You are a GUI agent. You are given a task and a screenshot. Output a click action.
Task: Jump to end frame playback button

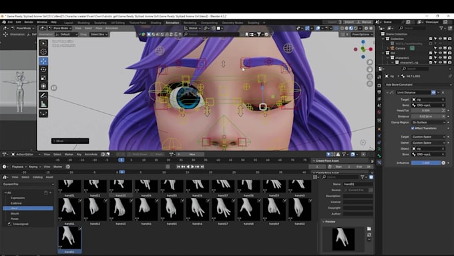click(x=202, y=166)
